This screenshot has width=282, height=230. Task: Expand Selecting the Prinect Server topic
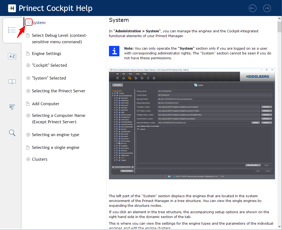(x=28, y=91)
